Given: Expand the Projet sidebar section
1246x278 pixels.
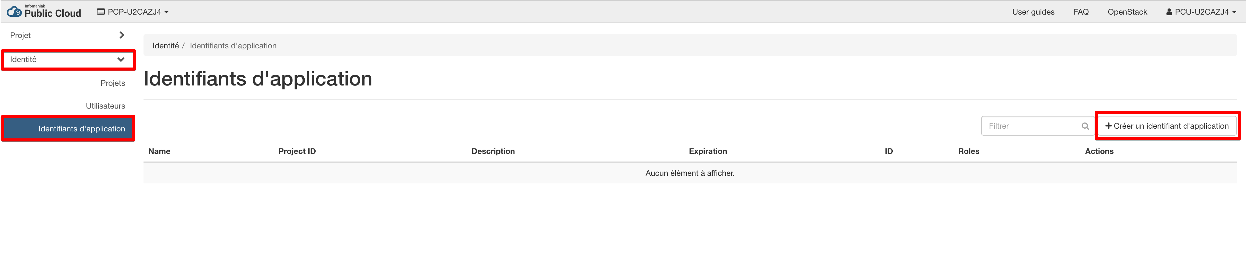Looking at the screenshot, I should tap(67, 35).
